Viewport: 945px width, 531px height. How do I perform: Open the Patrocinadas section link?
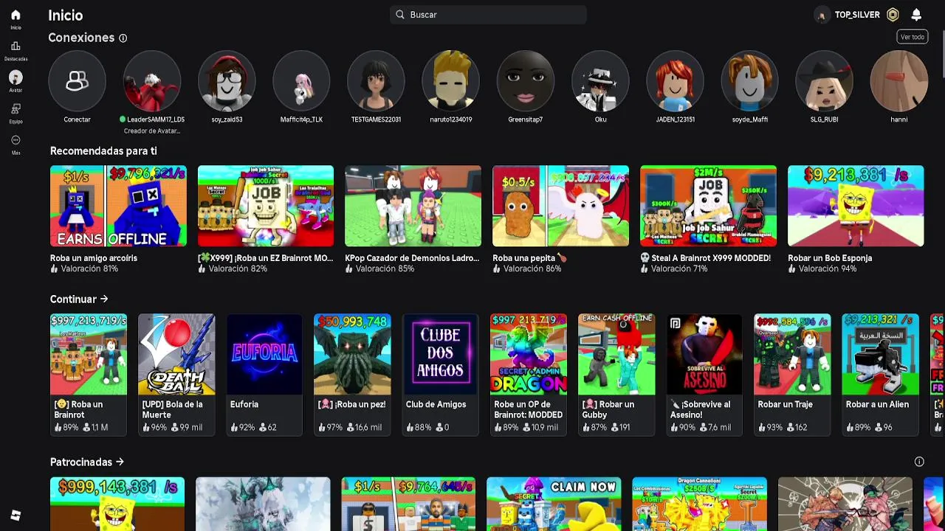pos(86,462)
